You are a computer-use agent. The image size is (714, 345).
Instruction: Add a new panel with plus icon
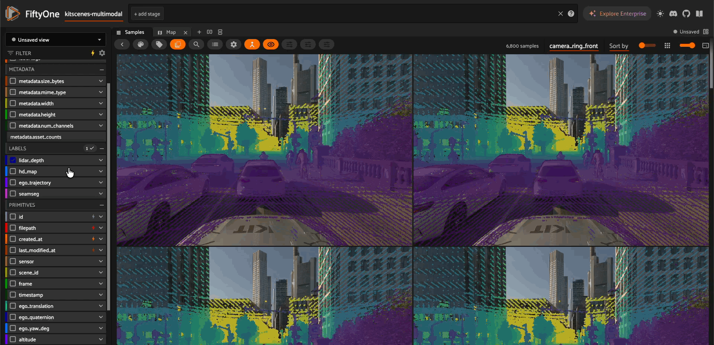tap(199, 32)
